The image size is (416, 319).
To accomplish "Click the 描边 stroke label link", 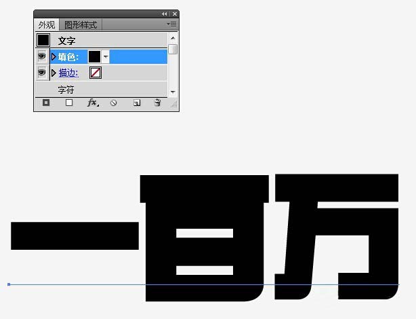I will [68, 73].
